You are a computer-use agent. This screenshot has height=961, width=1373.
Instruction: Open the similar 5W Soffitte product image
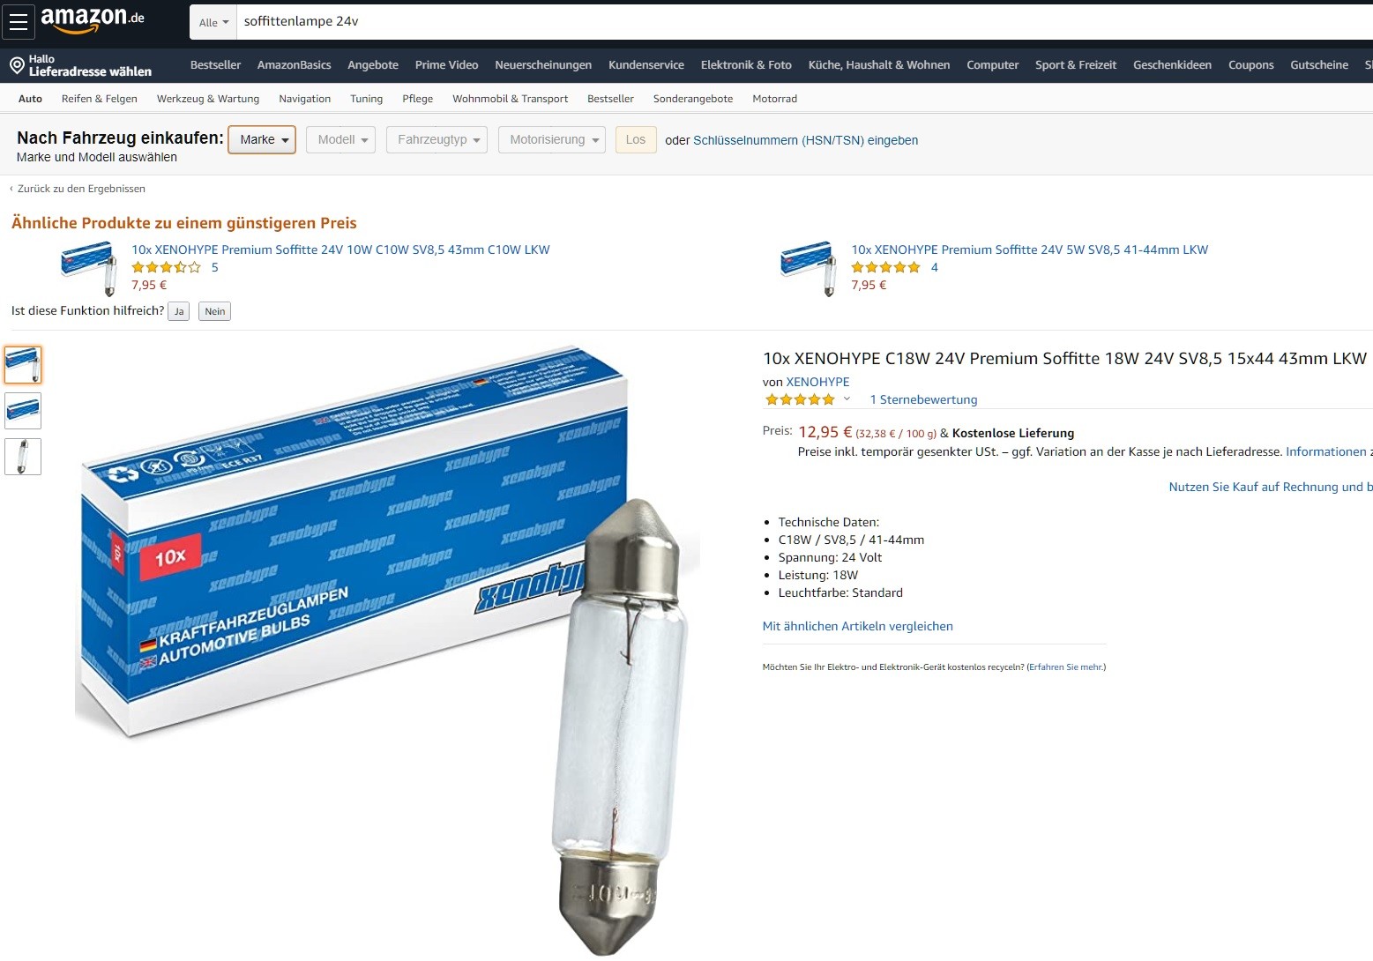tap(809, 269)
